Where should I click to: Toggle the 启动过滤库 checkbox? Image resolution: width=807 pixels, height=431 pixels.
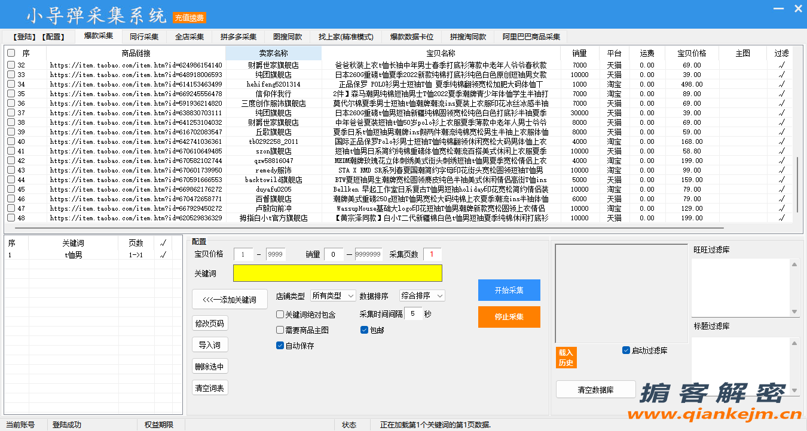(626, 350)
